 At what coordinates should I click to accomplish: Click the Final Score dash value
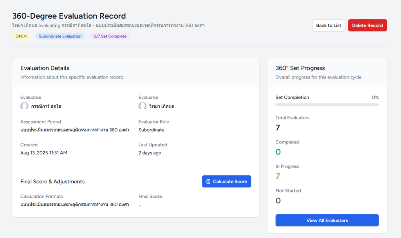140,205
